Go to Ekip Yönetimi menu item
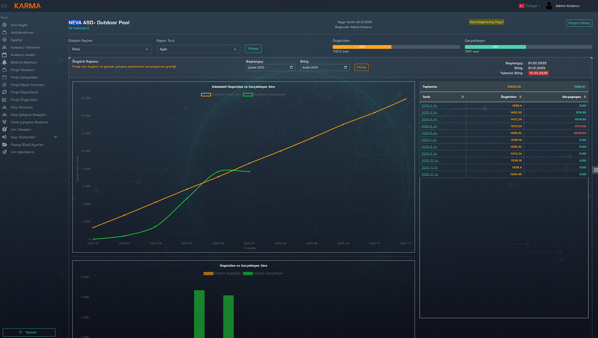Image resolution: width=598 pixels, height=338 pixels. point(22,107)
